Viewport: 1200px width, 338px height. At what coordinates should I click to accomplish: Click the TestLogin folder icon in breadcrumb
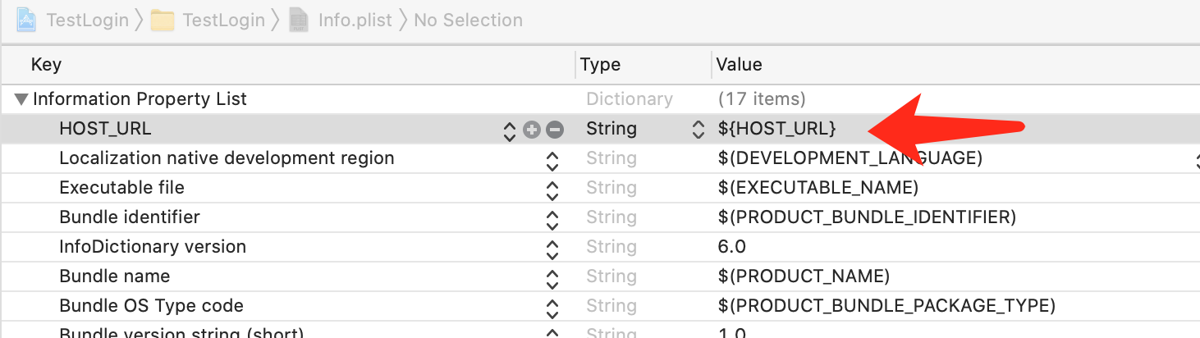163,20
